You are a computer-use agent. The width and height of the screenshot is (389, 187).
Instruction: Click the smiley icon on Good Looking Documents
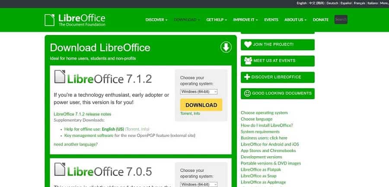point(247,93)
